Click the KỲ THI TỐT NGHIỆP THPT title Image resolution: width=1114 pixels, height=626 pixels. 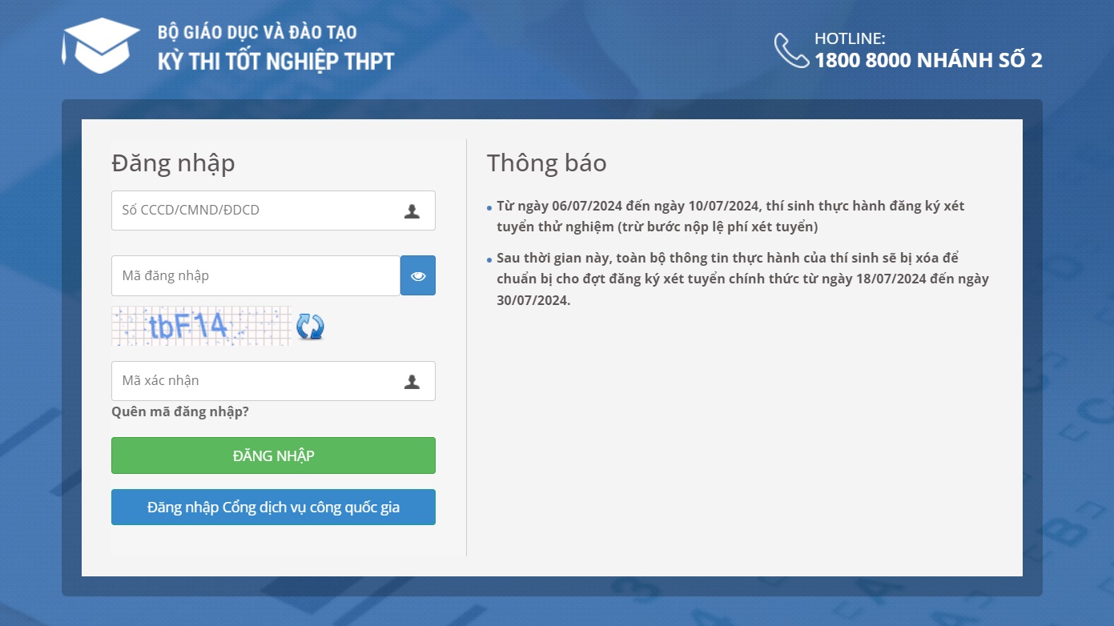276,61
